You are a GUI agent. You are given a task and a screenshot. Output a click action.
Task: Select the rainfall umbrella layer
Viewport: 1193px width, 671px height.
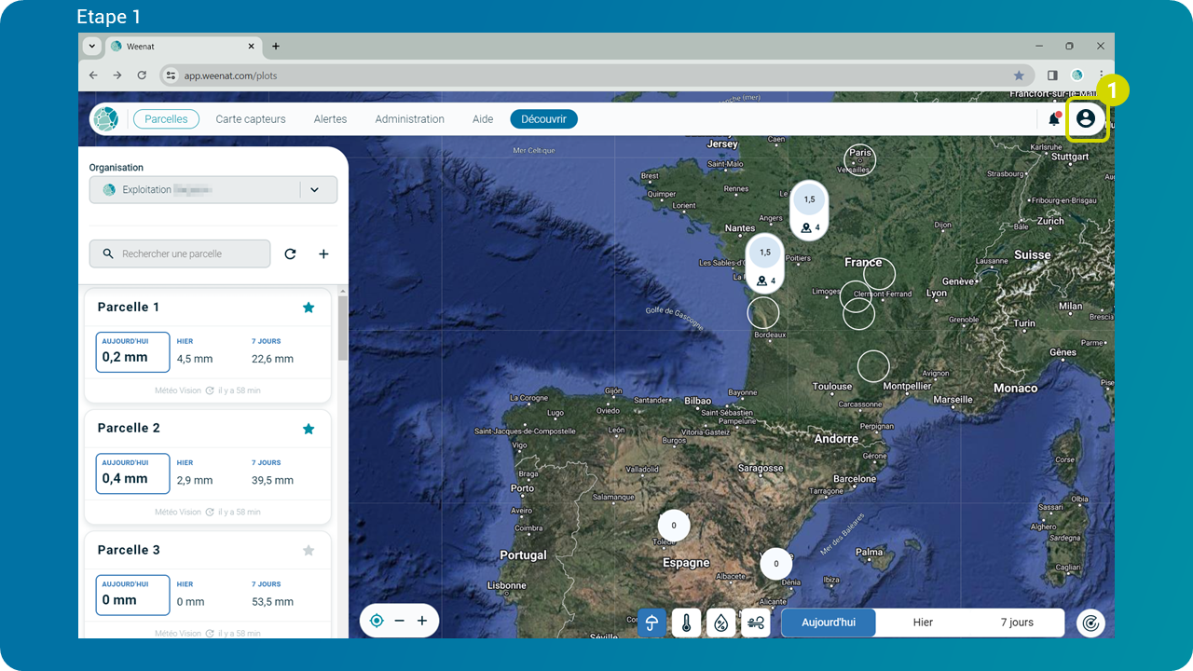[x=651, y=623]
